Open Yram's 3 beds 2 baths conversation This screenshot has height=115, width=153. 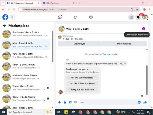26,88
